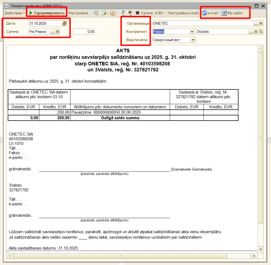
Task: Open the Сумма: 0.00 toolbar dropdown
Action: click(152, 13)
